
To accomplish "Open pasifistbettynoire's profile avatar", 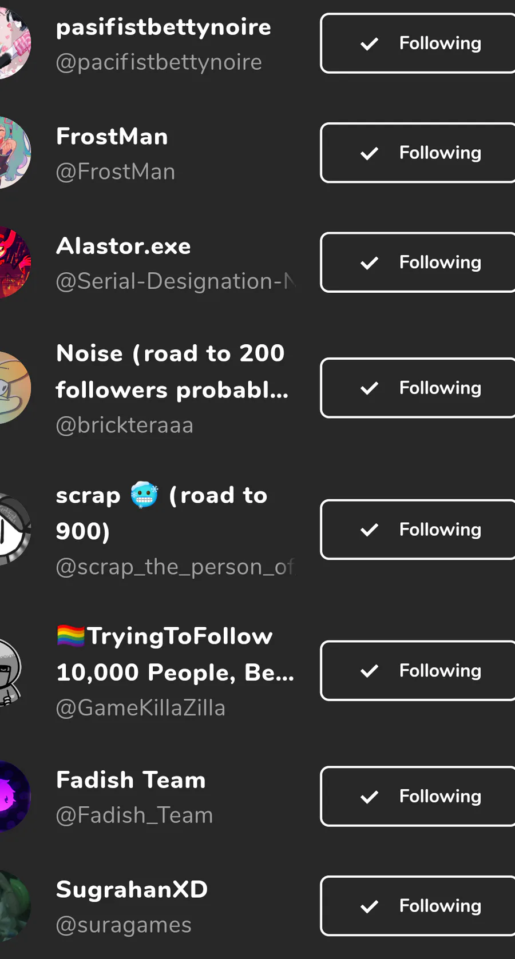I will pyautogui.click(x=13, y=43).
